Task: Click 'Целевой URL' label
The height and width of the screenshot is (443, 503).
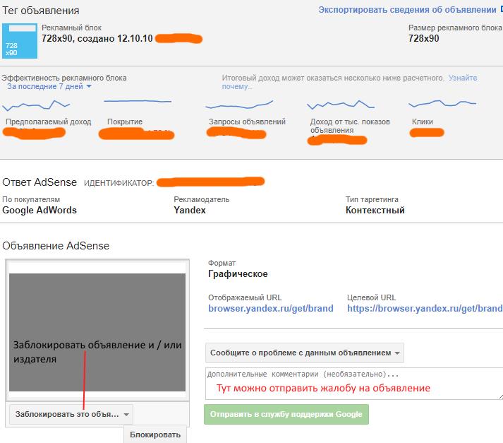Action: 372,297
